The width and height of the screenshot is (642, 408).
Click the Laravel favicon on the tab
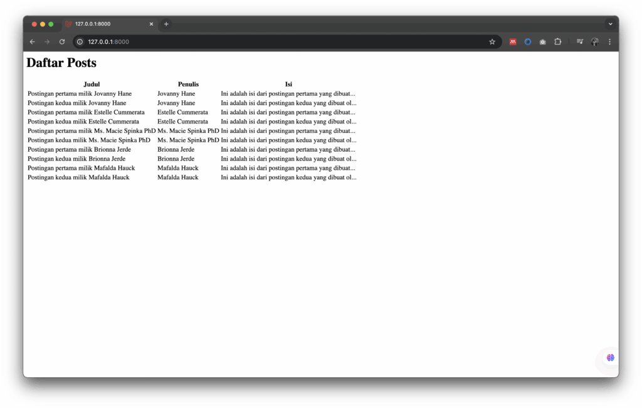[x=68, y=24]
